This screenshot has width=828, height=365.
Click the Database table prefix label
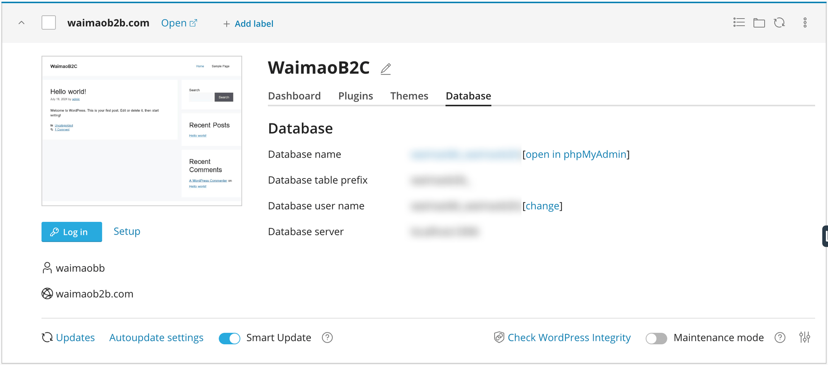tap(318, 180)
